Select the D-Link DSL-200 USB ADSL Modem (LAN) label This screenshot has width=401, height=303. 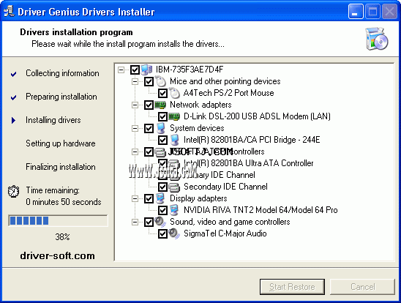[x=257, y=116]
